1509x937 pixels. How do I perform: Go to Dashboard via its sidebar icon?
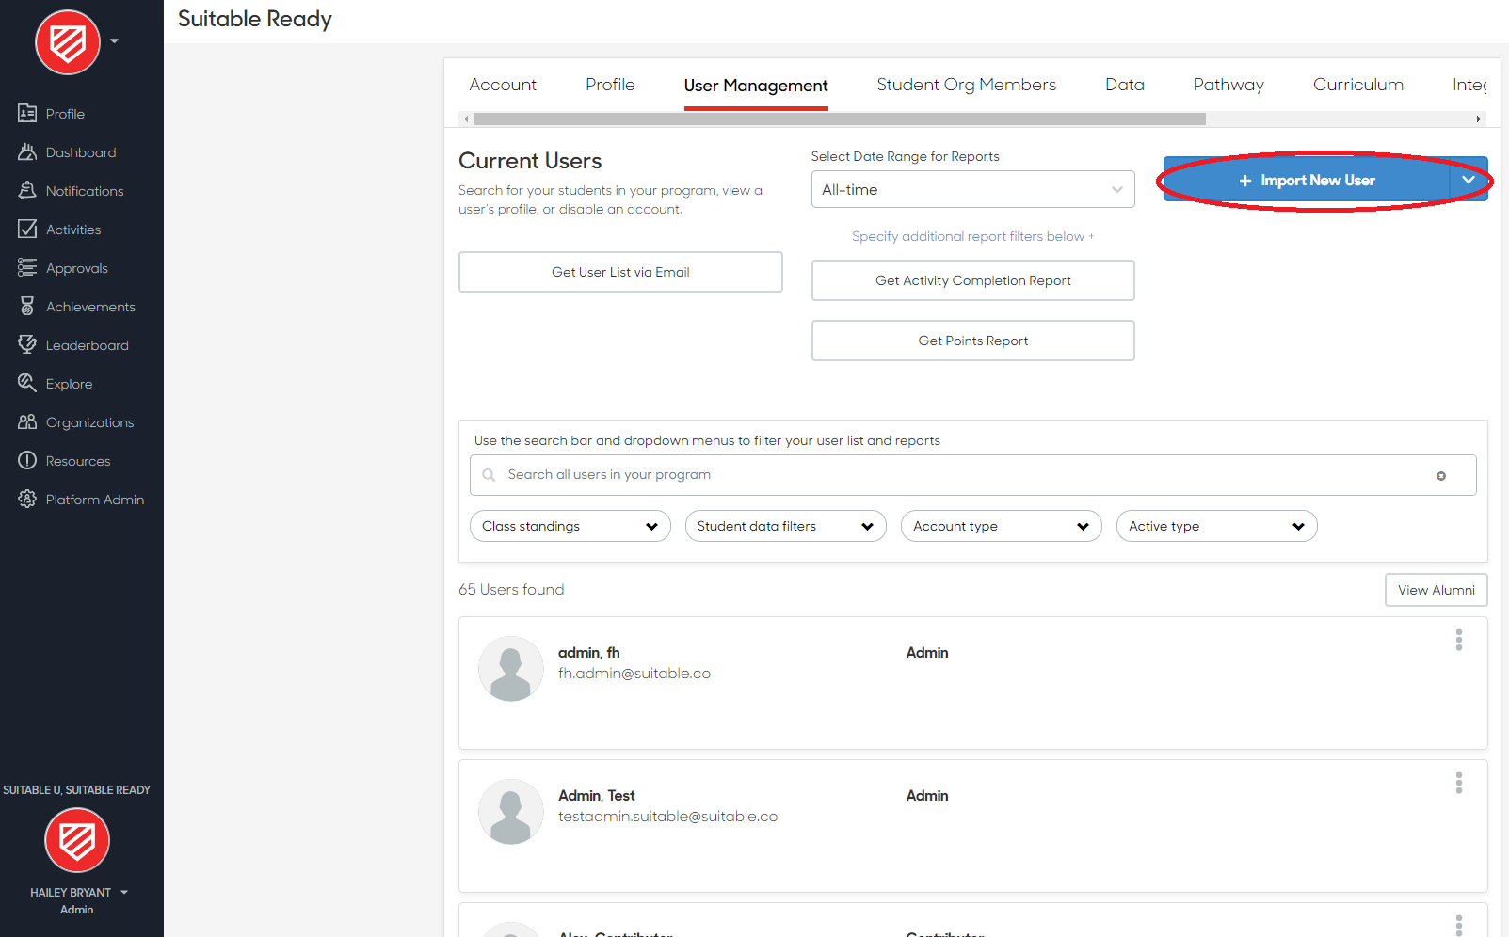tap(27, 151)
